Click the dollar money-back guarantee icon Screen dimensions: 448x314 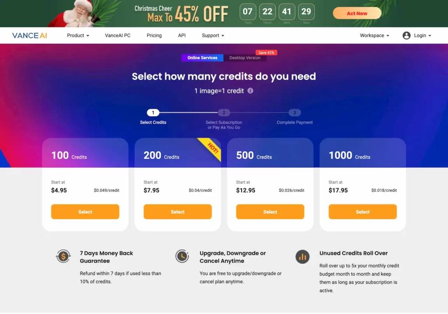(x=63, y=256)
